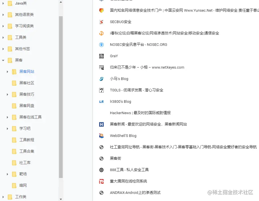
Task: Click the GraY bookmark favicon
Action: [101, 56]
